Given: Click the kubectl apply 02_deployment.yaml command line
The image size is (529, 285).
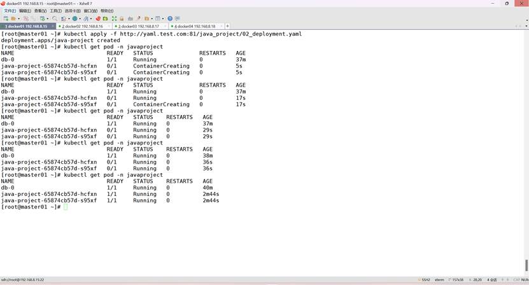Looking at the screenshot, I should (x=152, y=34).
